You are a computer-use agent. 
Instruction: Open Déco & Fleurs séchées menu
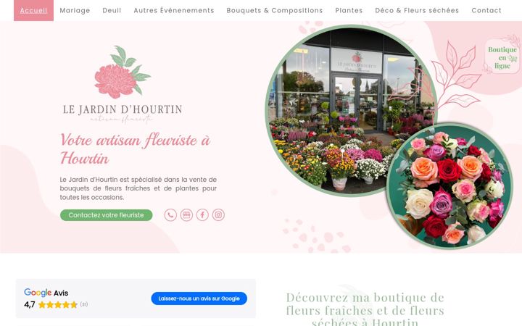417,10
